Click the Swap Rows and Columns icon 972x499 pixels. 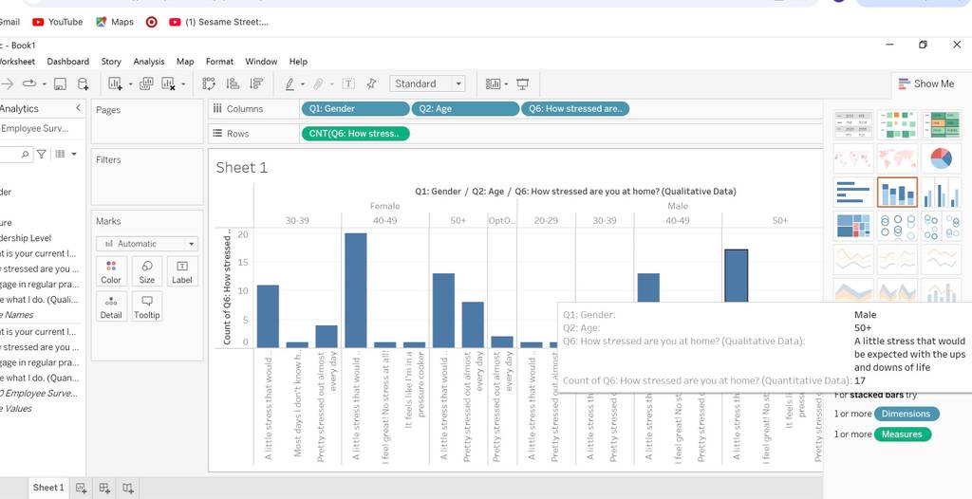pos(209,83)
